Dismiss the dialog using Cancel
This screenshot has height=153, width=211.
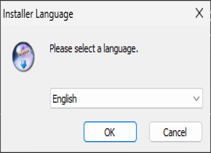(x=175, y=132)
